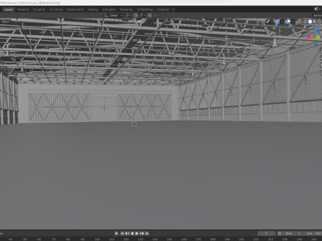Open object type visibility selector icon
The width and height of the screenshot is (322, 241).
269,21
